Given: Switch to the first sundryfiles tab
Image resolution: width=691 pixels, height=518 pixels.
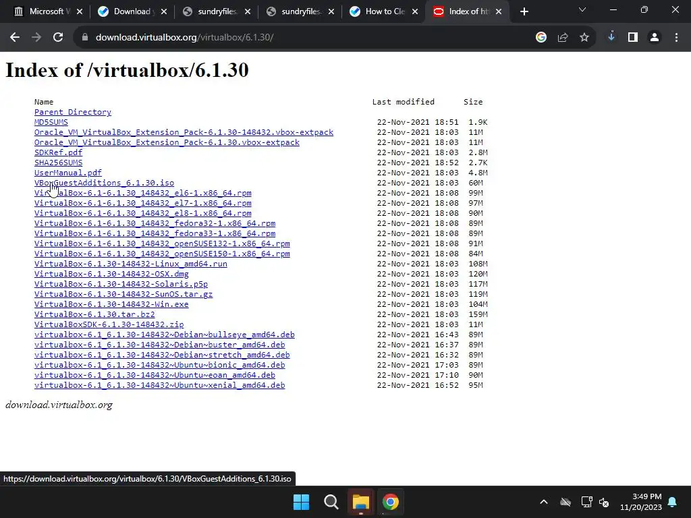Looking at the screenshot, I should (x=211, y=12).
